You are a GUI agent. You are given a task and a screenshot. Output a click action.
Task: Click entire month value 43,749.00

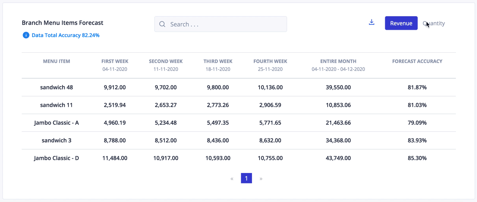[x=338, y=158]
